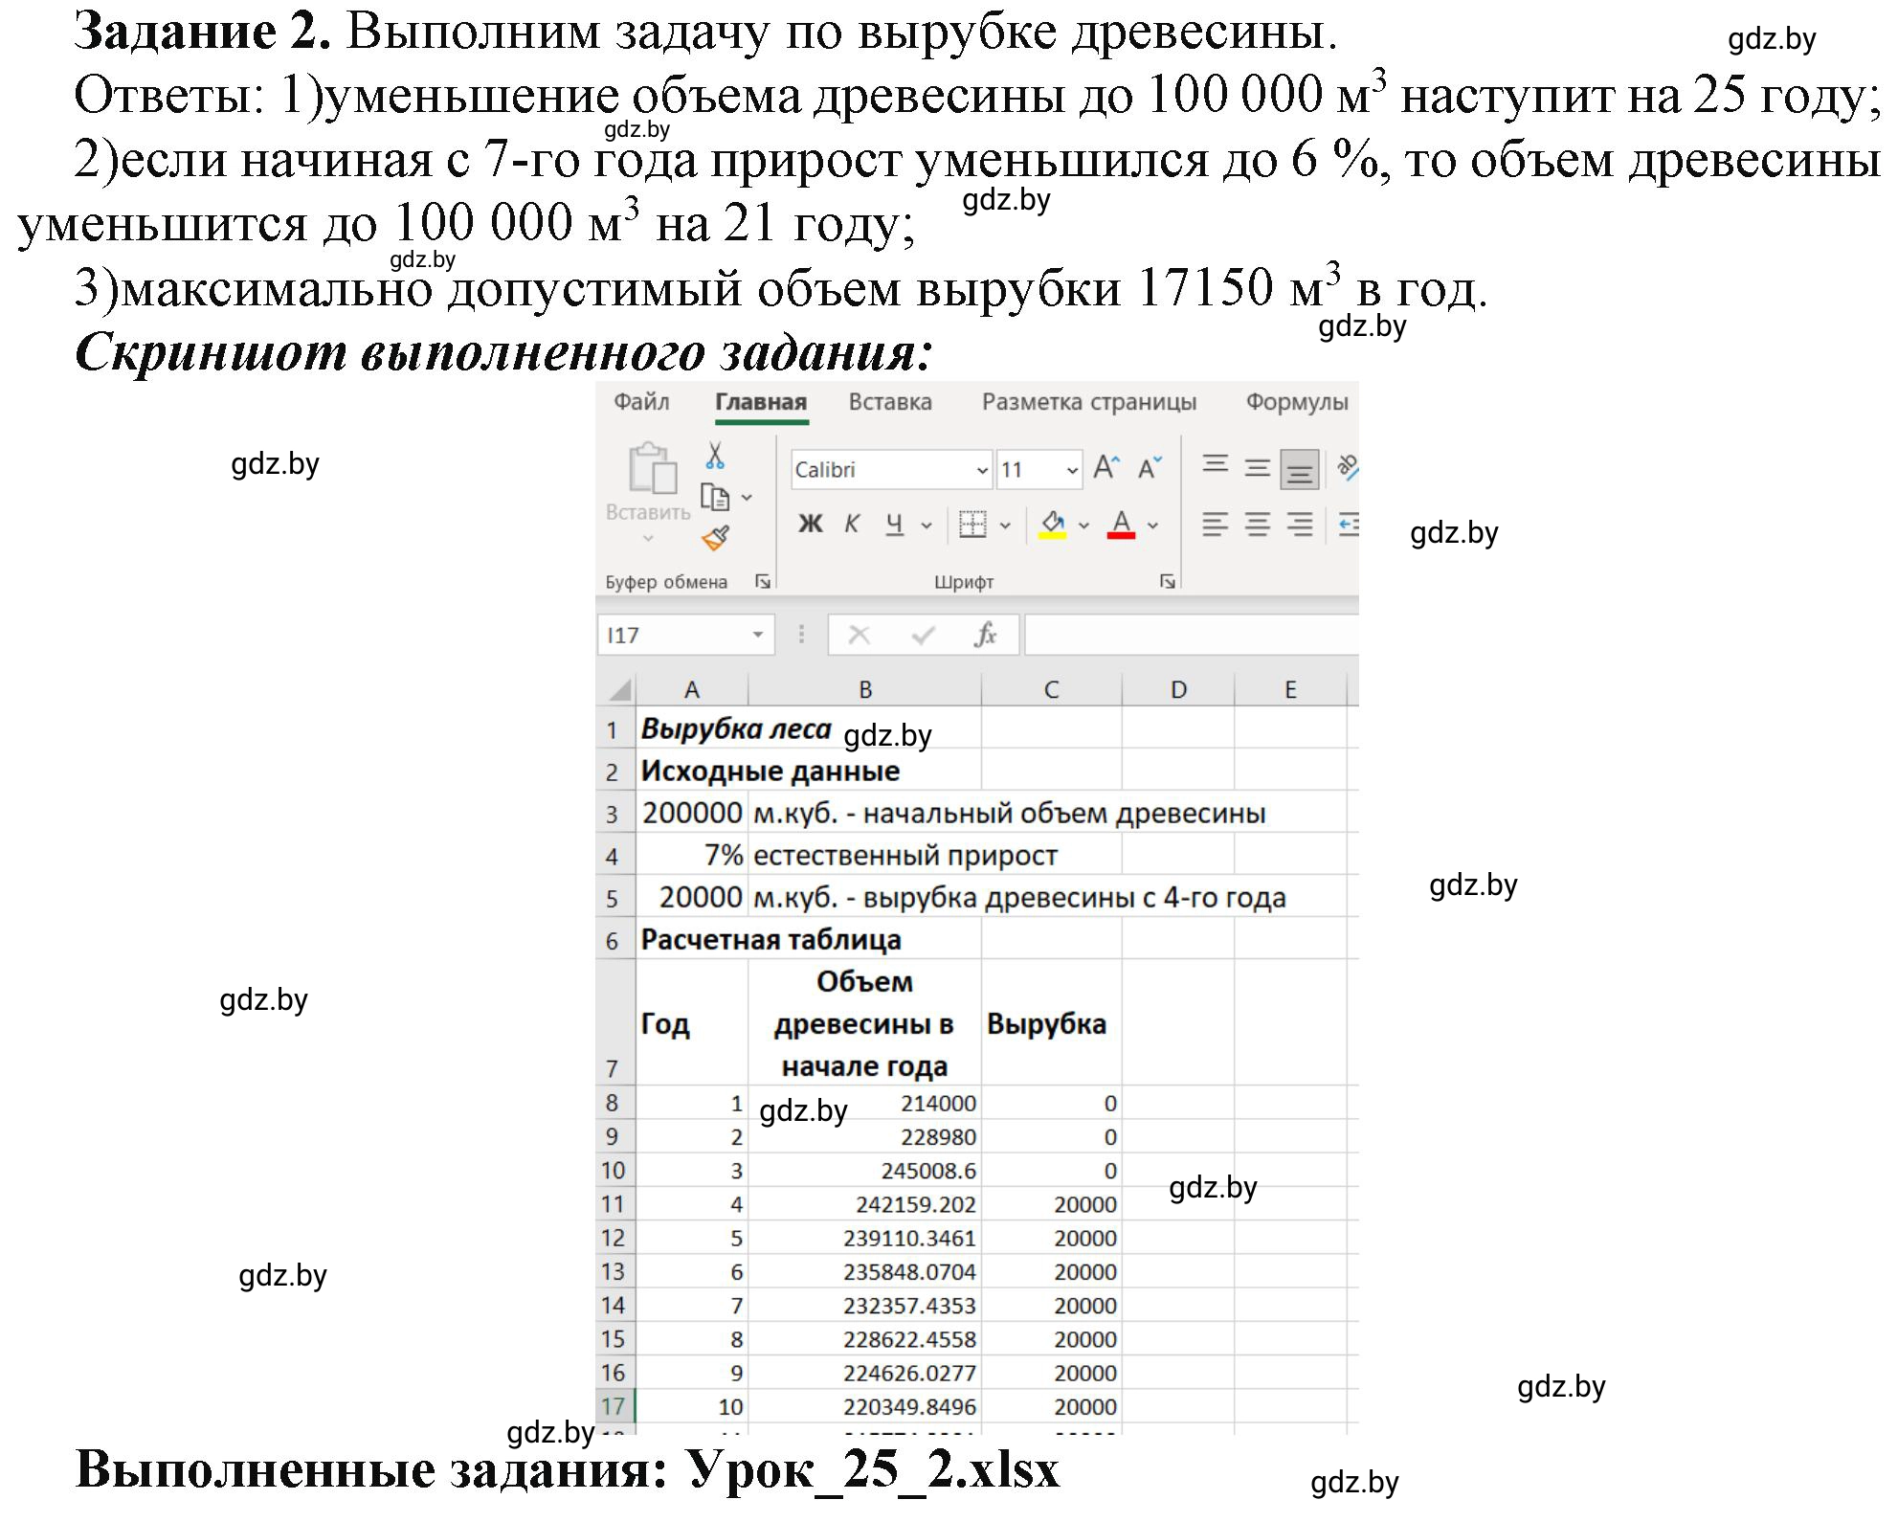The width and height of the screenshot is (1898, 1522).
Task: Select column E header
Action: (1290, 690)
